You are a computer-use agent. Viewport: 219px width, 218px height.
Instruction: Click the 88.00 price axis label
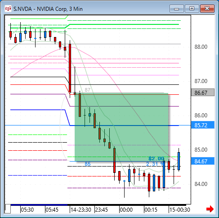pos(201,47)
